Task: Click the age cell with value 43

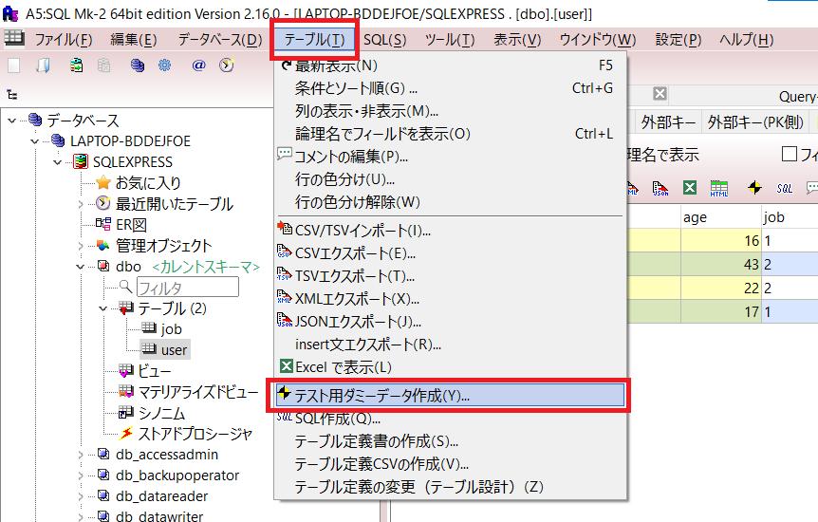Action: [x=720, y=264]
